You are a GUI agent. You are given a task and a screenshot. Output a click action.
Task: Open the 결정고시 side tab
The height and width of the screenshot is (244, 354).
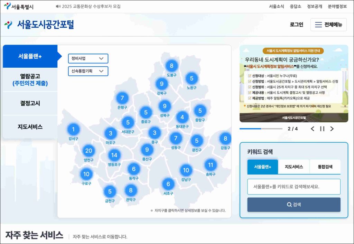[30, 103]
